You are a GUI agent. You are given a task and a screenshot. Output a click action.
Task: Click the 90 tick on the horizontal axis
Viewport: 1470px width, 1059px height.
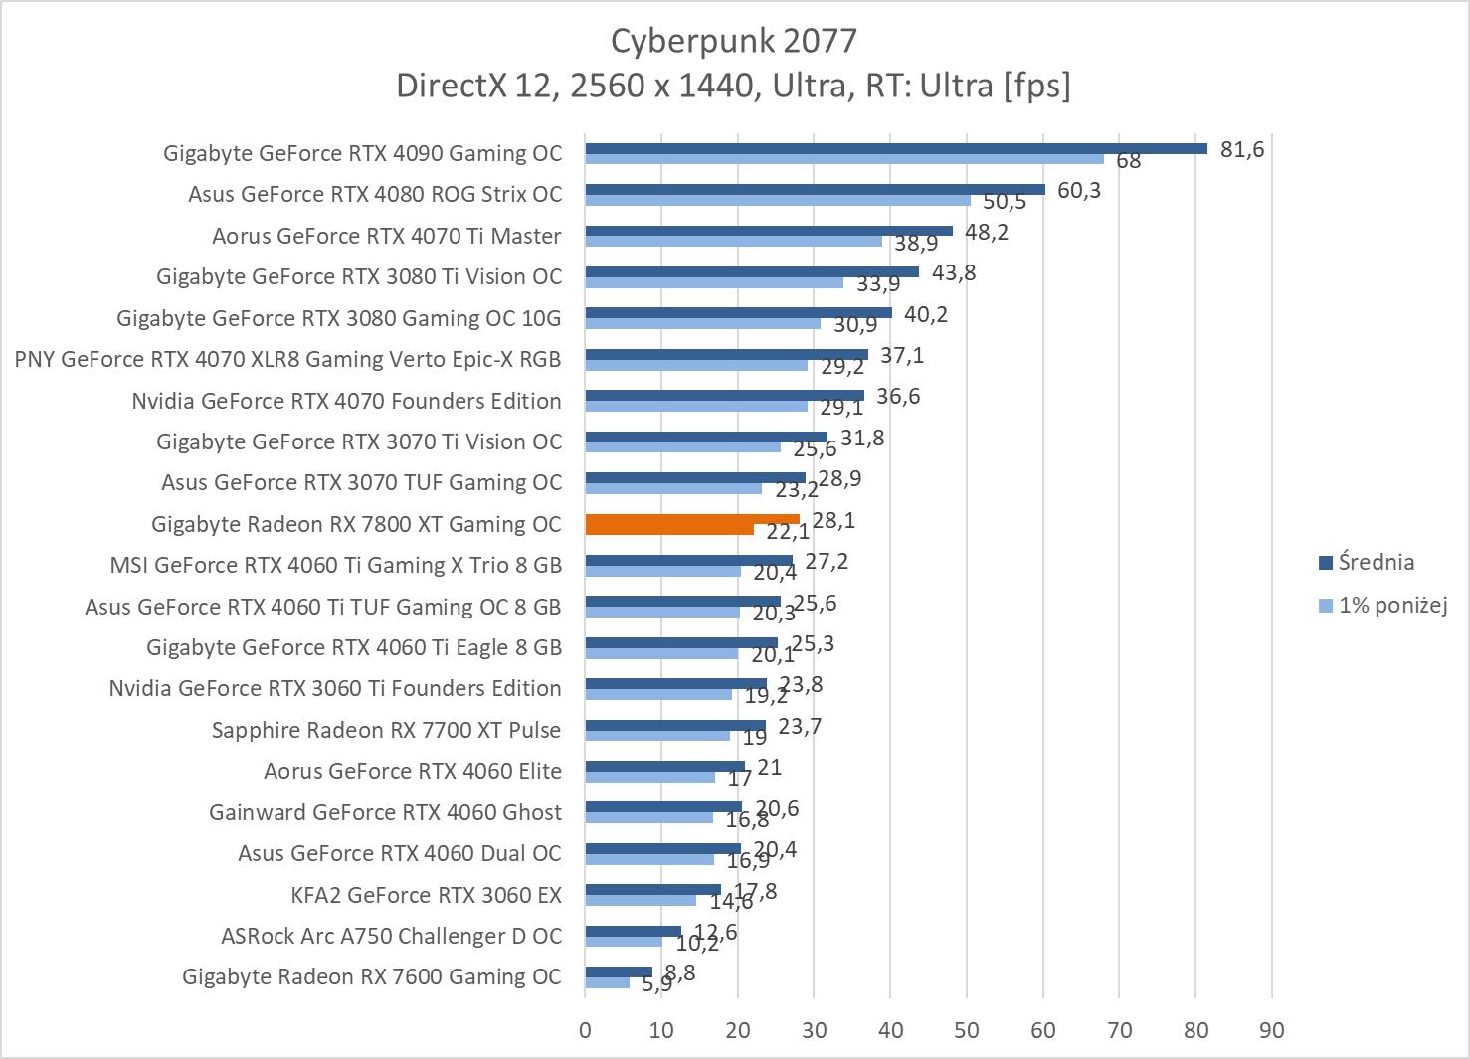click(1271, 1030)
